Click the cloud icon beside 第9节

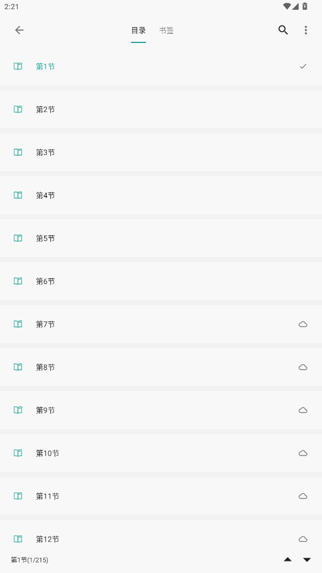pos(303,410)
